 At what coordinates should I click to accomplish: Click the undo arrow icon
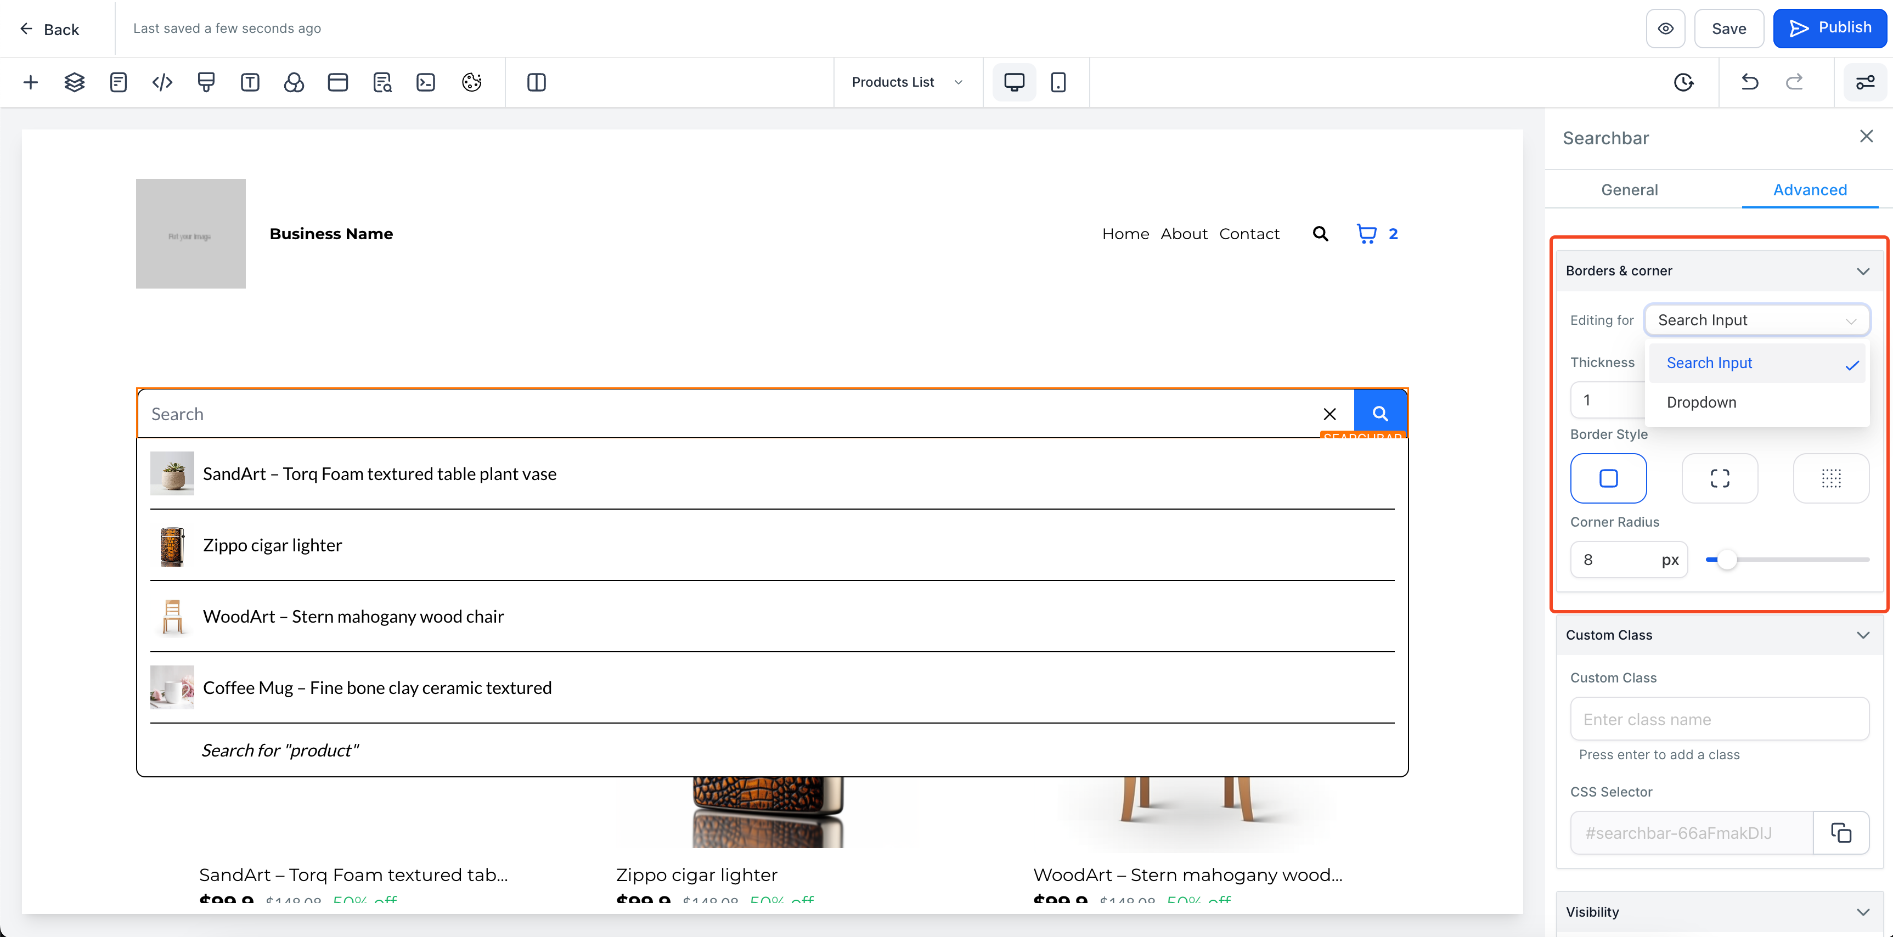(1750, 82)
